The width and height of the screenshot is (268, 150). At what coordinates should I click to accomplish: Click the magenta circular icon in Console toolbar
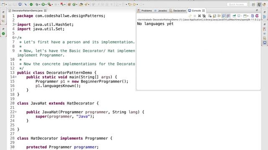tap(257, 16)
